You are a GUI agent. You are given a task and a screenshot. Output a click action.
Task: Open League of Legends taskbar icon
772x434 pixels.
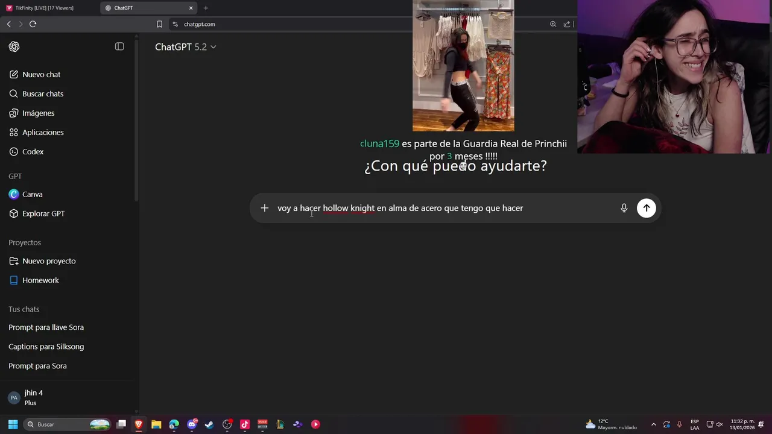[280, 424]
